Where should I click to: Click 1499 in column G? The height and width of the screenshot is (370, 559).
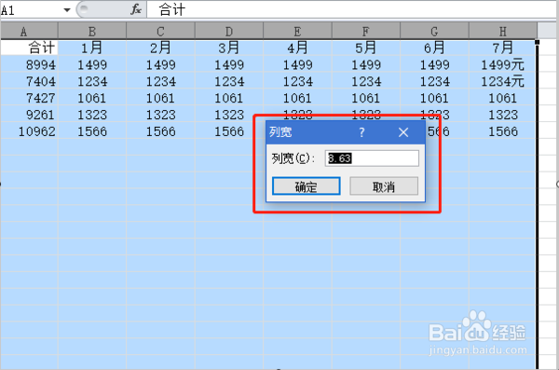click(434, 64)
